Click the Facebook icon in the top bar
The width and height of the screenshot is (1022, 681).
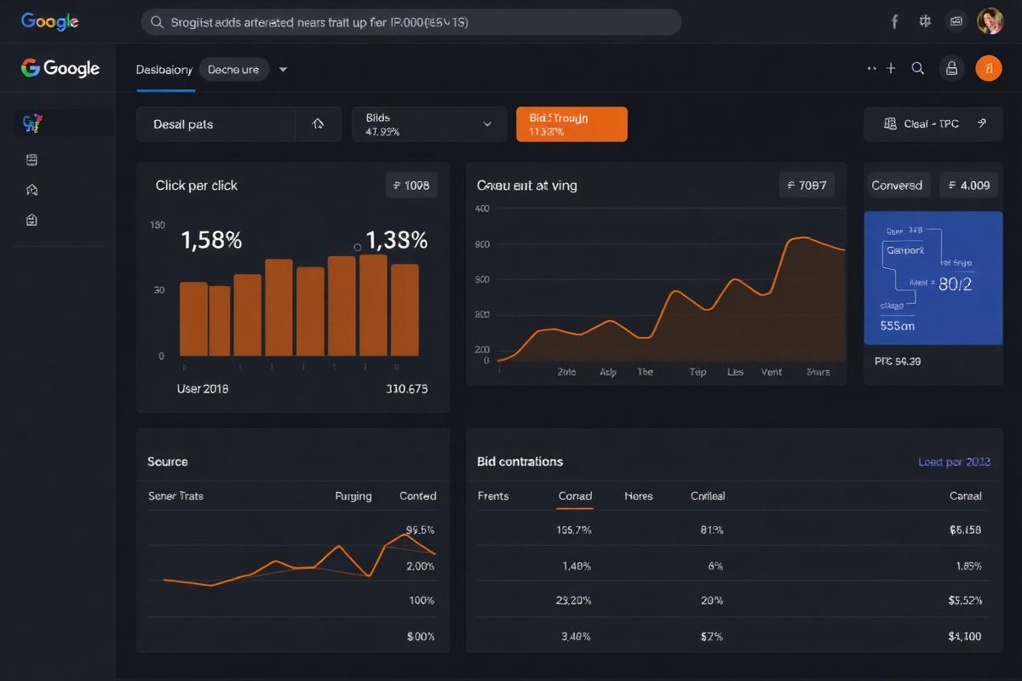(894, 22)
